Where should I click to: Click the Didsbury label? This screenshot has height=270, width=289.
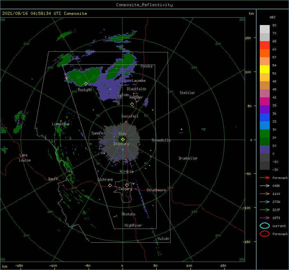pos(121,144)
